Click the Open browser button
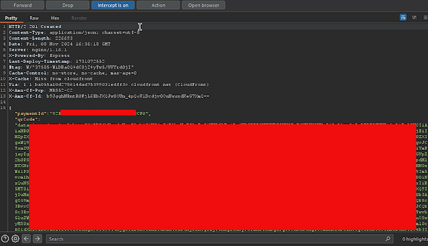The image size is (428, 246). [204, 5]
